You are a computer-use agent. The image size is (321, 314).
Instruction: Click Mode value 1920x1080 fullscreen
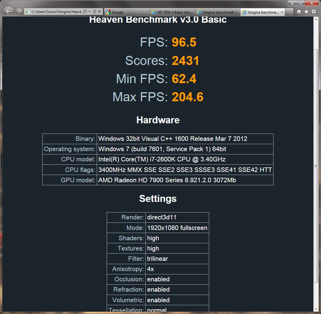tap(177, 228)
